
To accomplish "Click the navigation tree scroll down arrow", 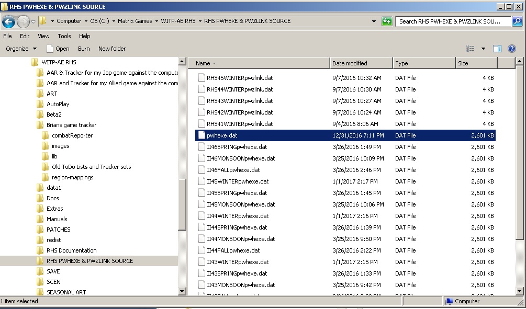I will (x=182, y=291).
